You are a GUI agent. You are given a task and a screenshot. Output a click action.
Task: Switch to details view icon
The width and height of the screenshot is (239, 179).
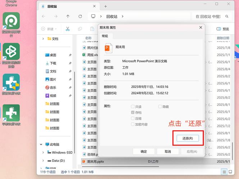pyautogui.click(x=224, y=172)
